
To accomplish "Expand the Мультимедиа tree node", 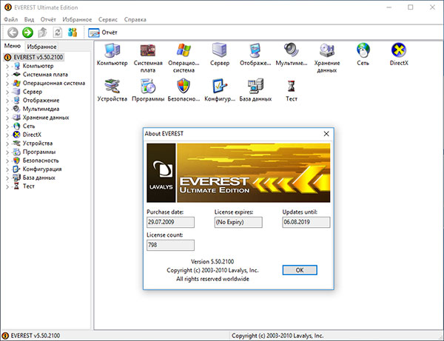I will (x=7, y=109).
